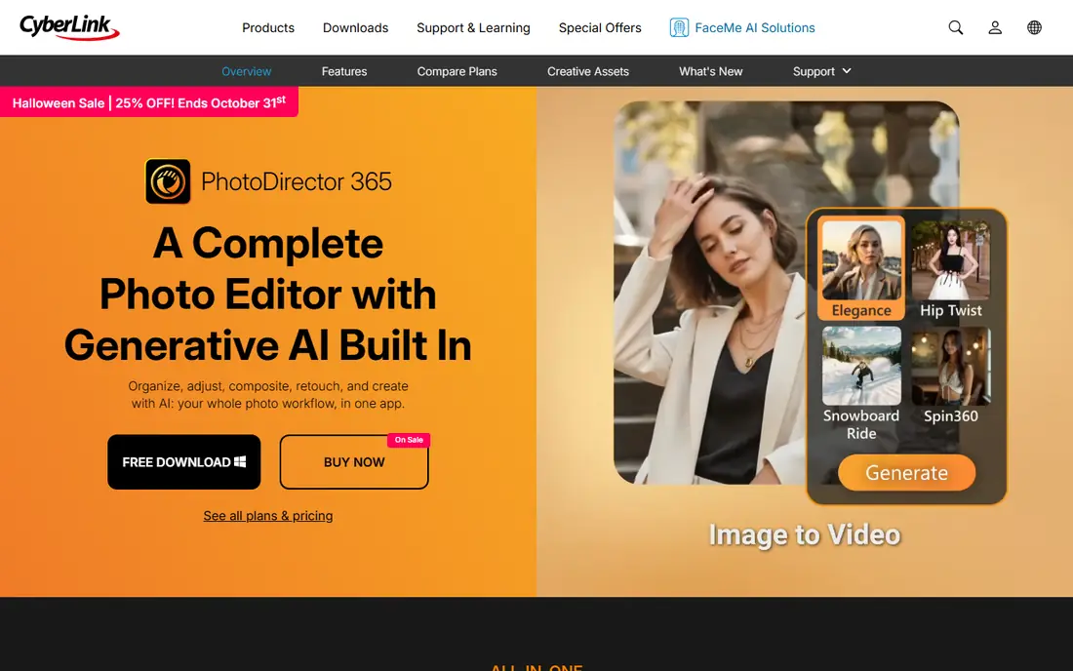Click the globe language icon
1073x671 pixels.
(1034, 27)
